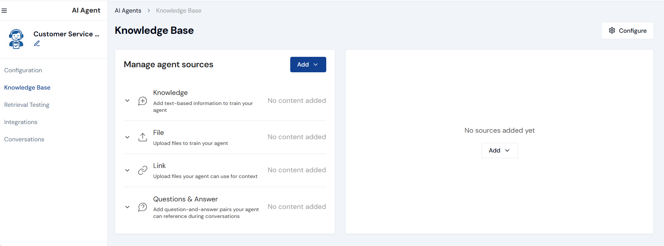Select Integrations in the sidebar

[x=21, y=122]
